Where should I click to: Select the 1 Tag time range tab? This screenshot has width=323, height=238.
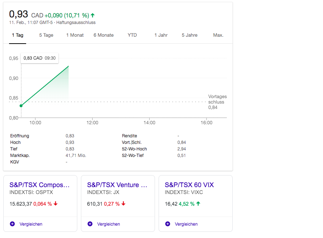(17, 35)
